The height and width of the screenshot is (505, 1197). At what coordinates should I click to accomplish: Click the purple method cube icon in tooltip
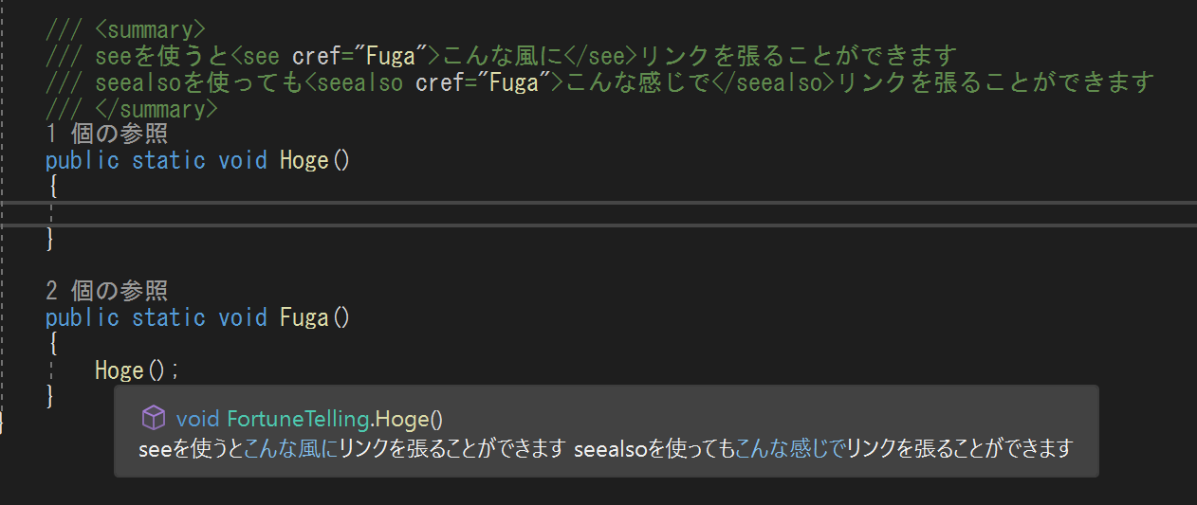click(153, 418)
